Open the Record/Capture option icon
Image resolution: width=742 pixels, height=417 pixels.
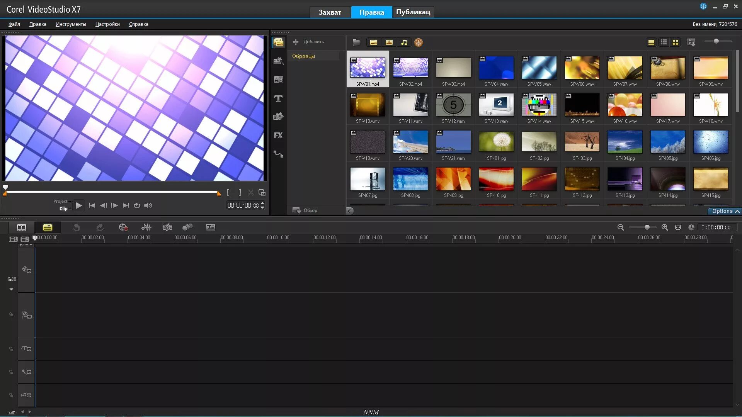(123, 227)
